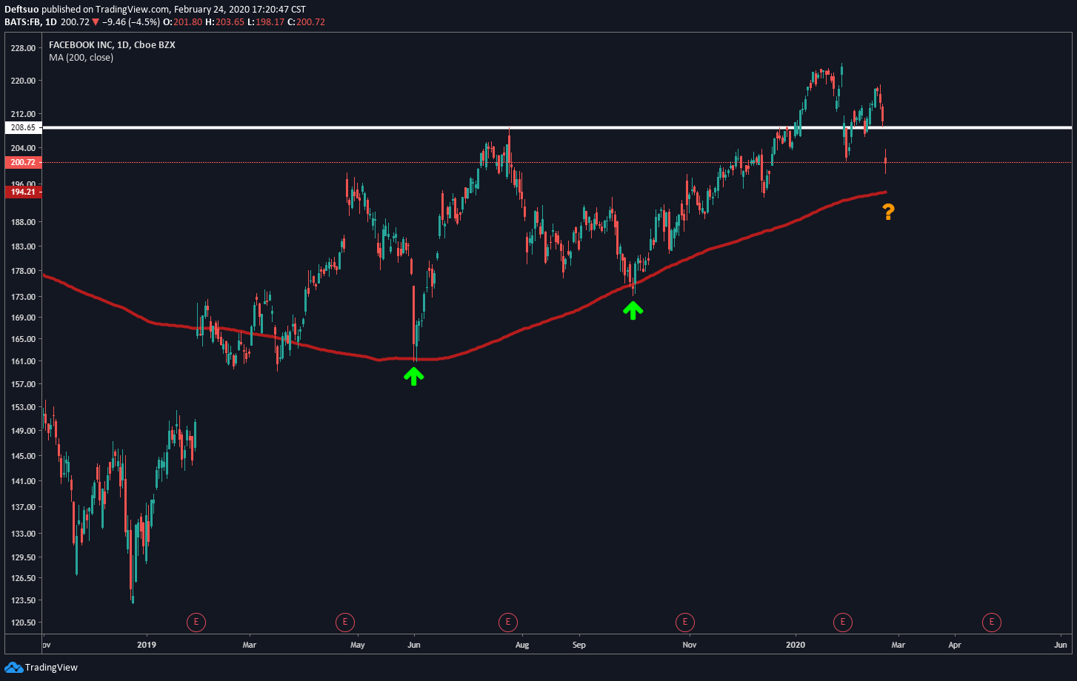Click the May label on time axis
The image size is (1077, 681).
pos(358,645)
